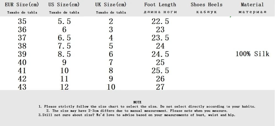Click the UK Size(cm) column header

coord(111,5)
